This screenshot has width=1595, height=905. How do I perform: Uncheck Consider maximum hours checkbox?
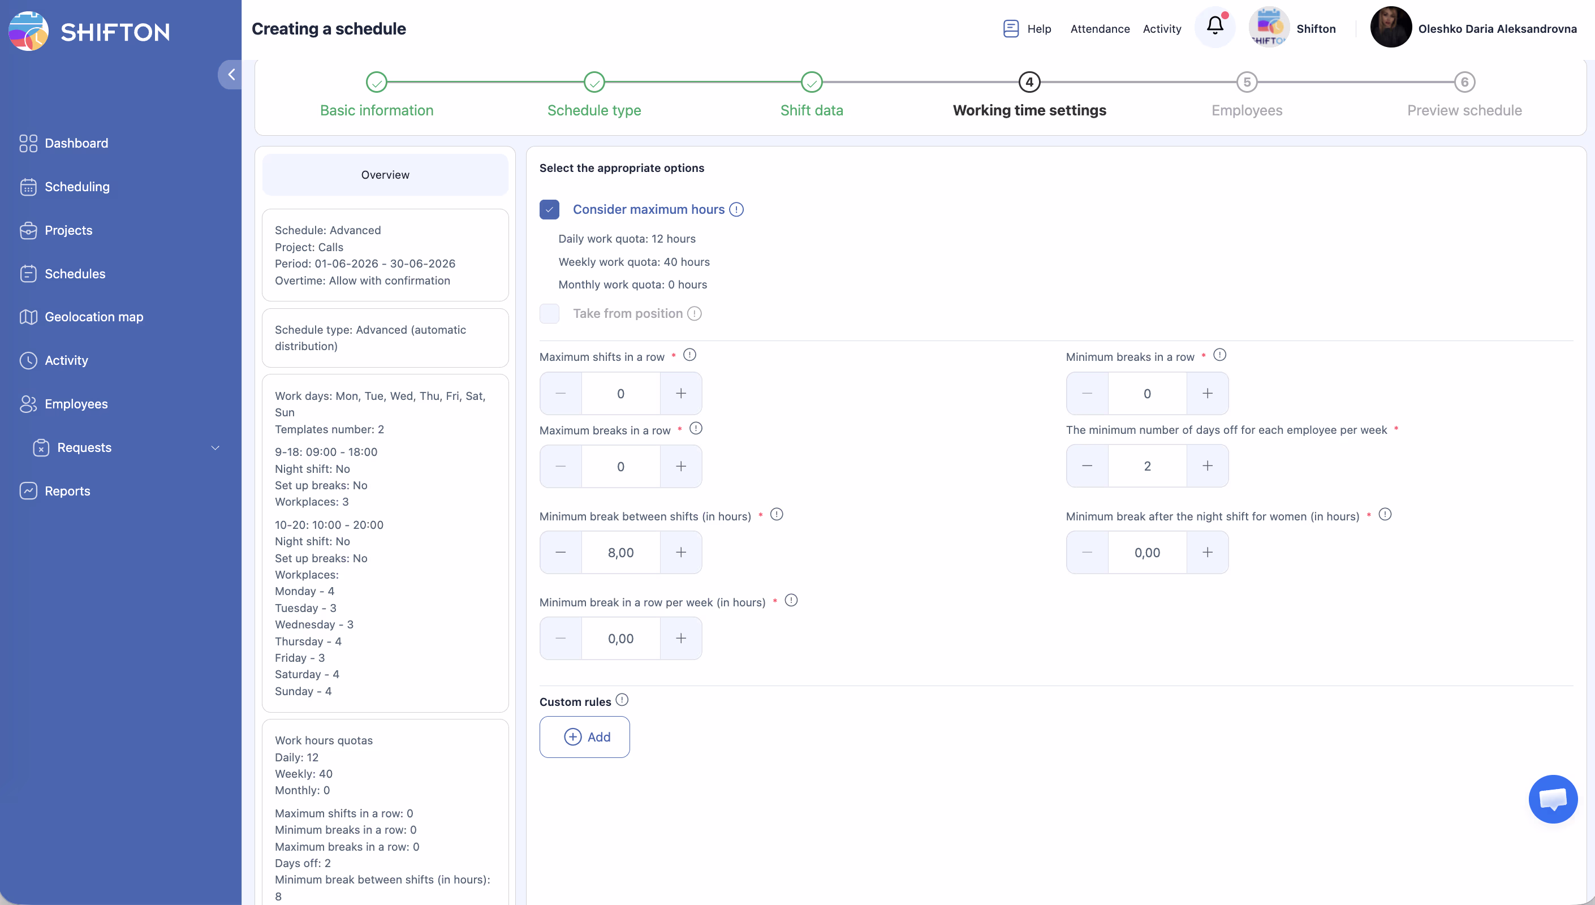click(549, 209)
